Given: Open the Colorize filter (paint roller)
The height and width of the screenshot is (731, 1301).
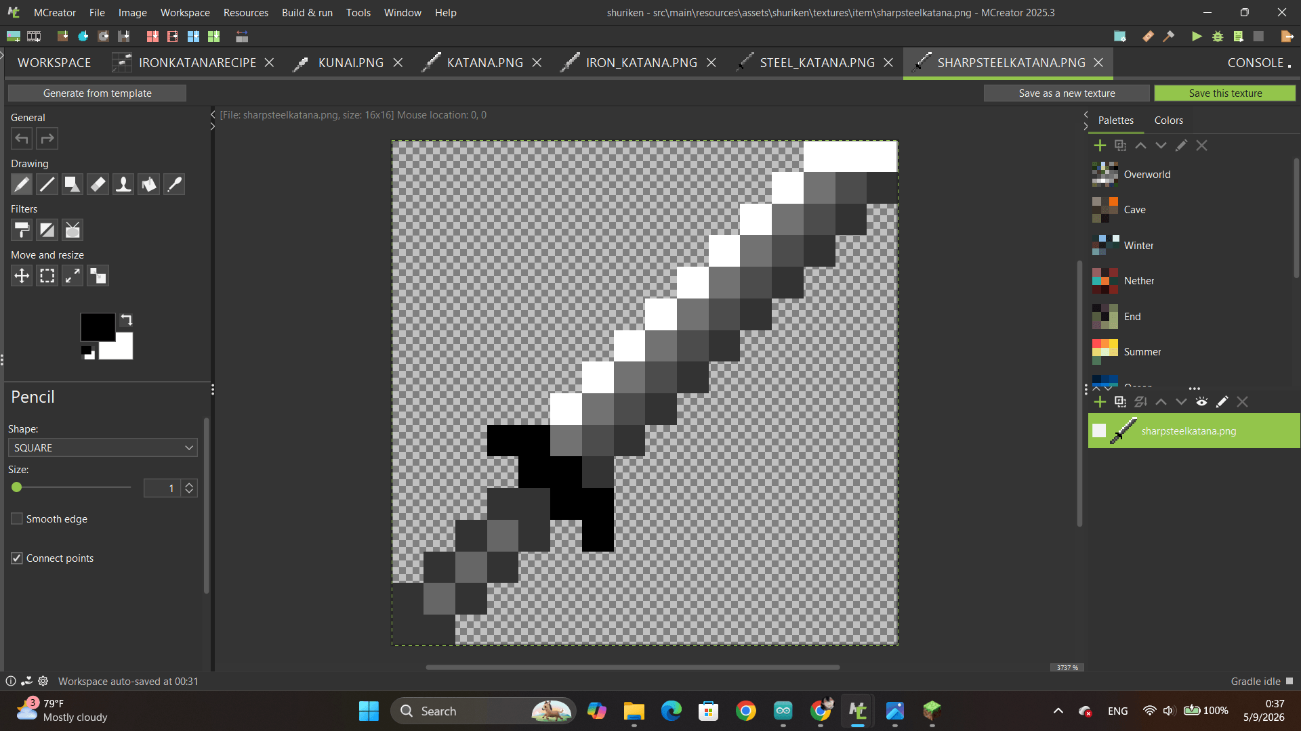Looking at the screenshot, I should 22,230.
